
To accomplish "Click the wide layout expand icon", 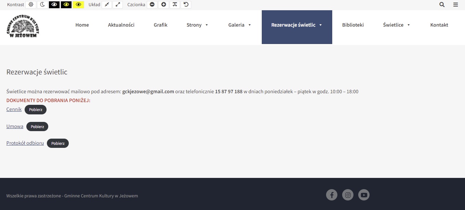I will click(x=118, y=5).
